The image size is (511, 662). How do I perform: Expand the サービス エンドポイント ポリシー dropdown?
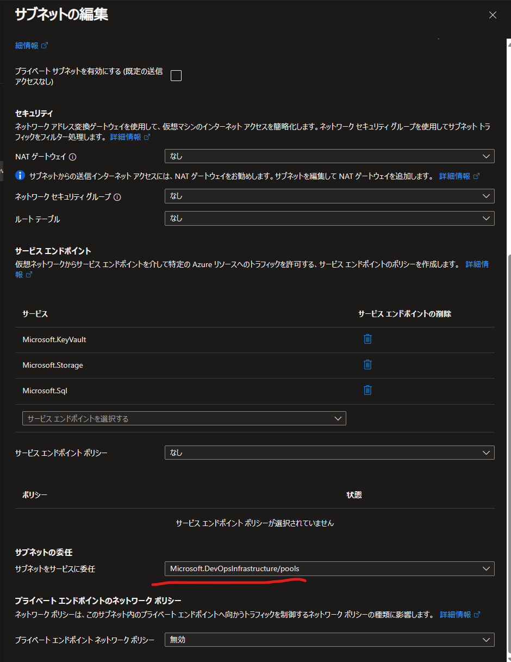[x=329, y=453]
